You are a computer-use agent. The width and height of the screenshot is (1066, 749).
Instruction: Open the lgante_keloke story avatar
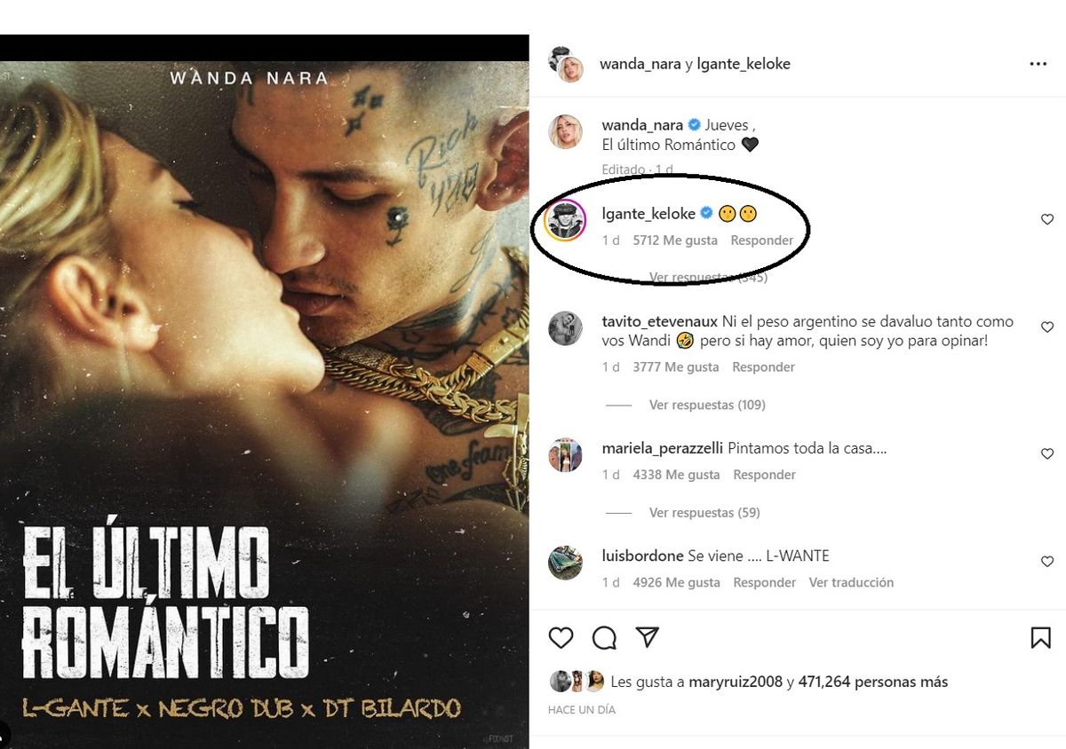click(565, 221)
